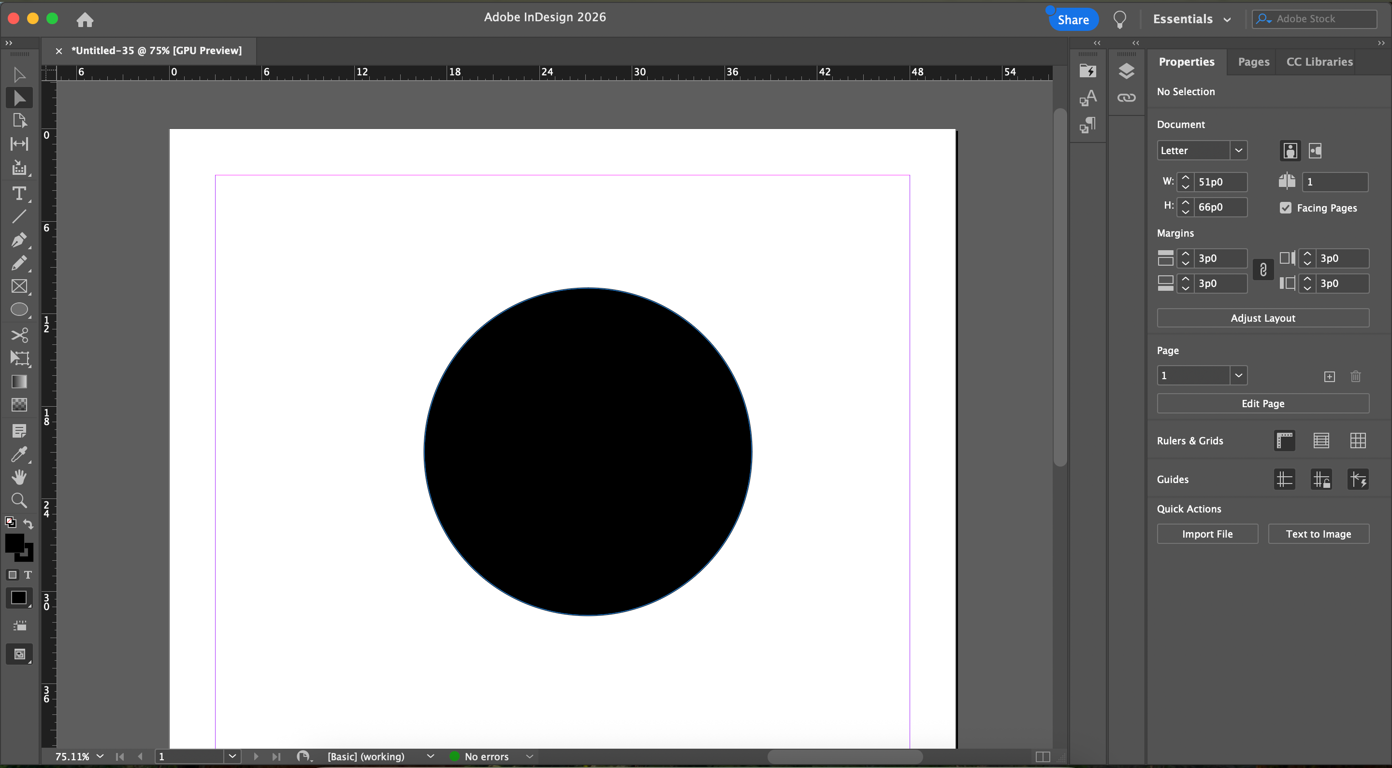Screen dimensions: 1392x768
Task: Click the Import File button
Action: 1207,534
